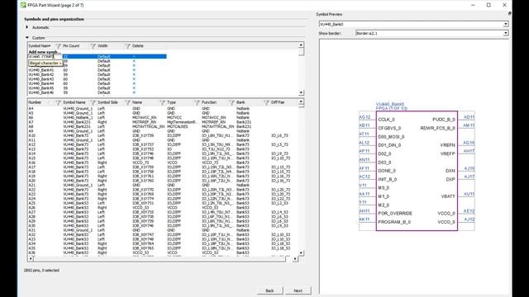Delete the VU440_Bank44 symbol row
Viewport: 529px width, 297px height.
point(134,83)
